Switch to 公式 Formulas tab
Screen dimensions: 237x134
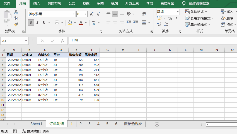[72, 3]
